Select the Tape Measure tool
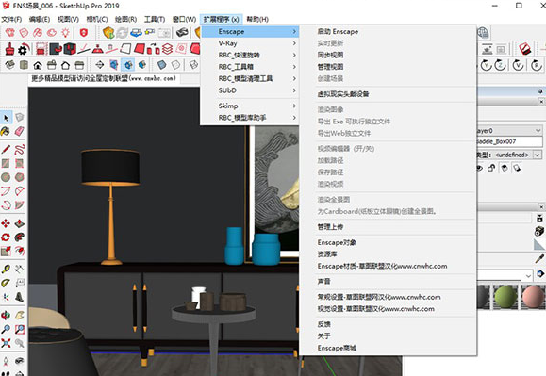Viewport: 546px width, 376px height. pos(6,269)
